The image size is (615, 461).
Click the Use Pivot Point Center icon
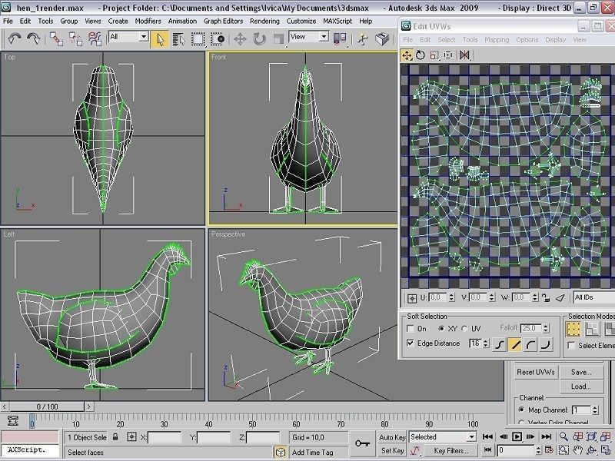[340, 39]
